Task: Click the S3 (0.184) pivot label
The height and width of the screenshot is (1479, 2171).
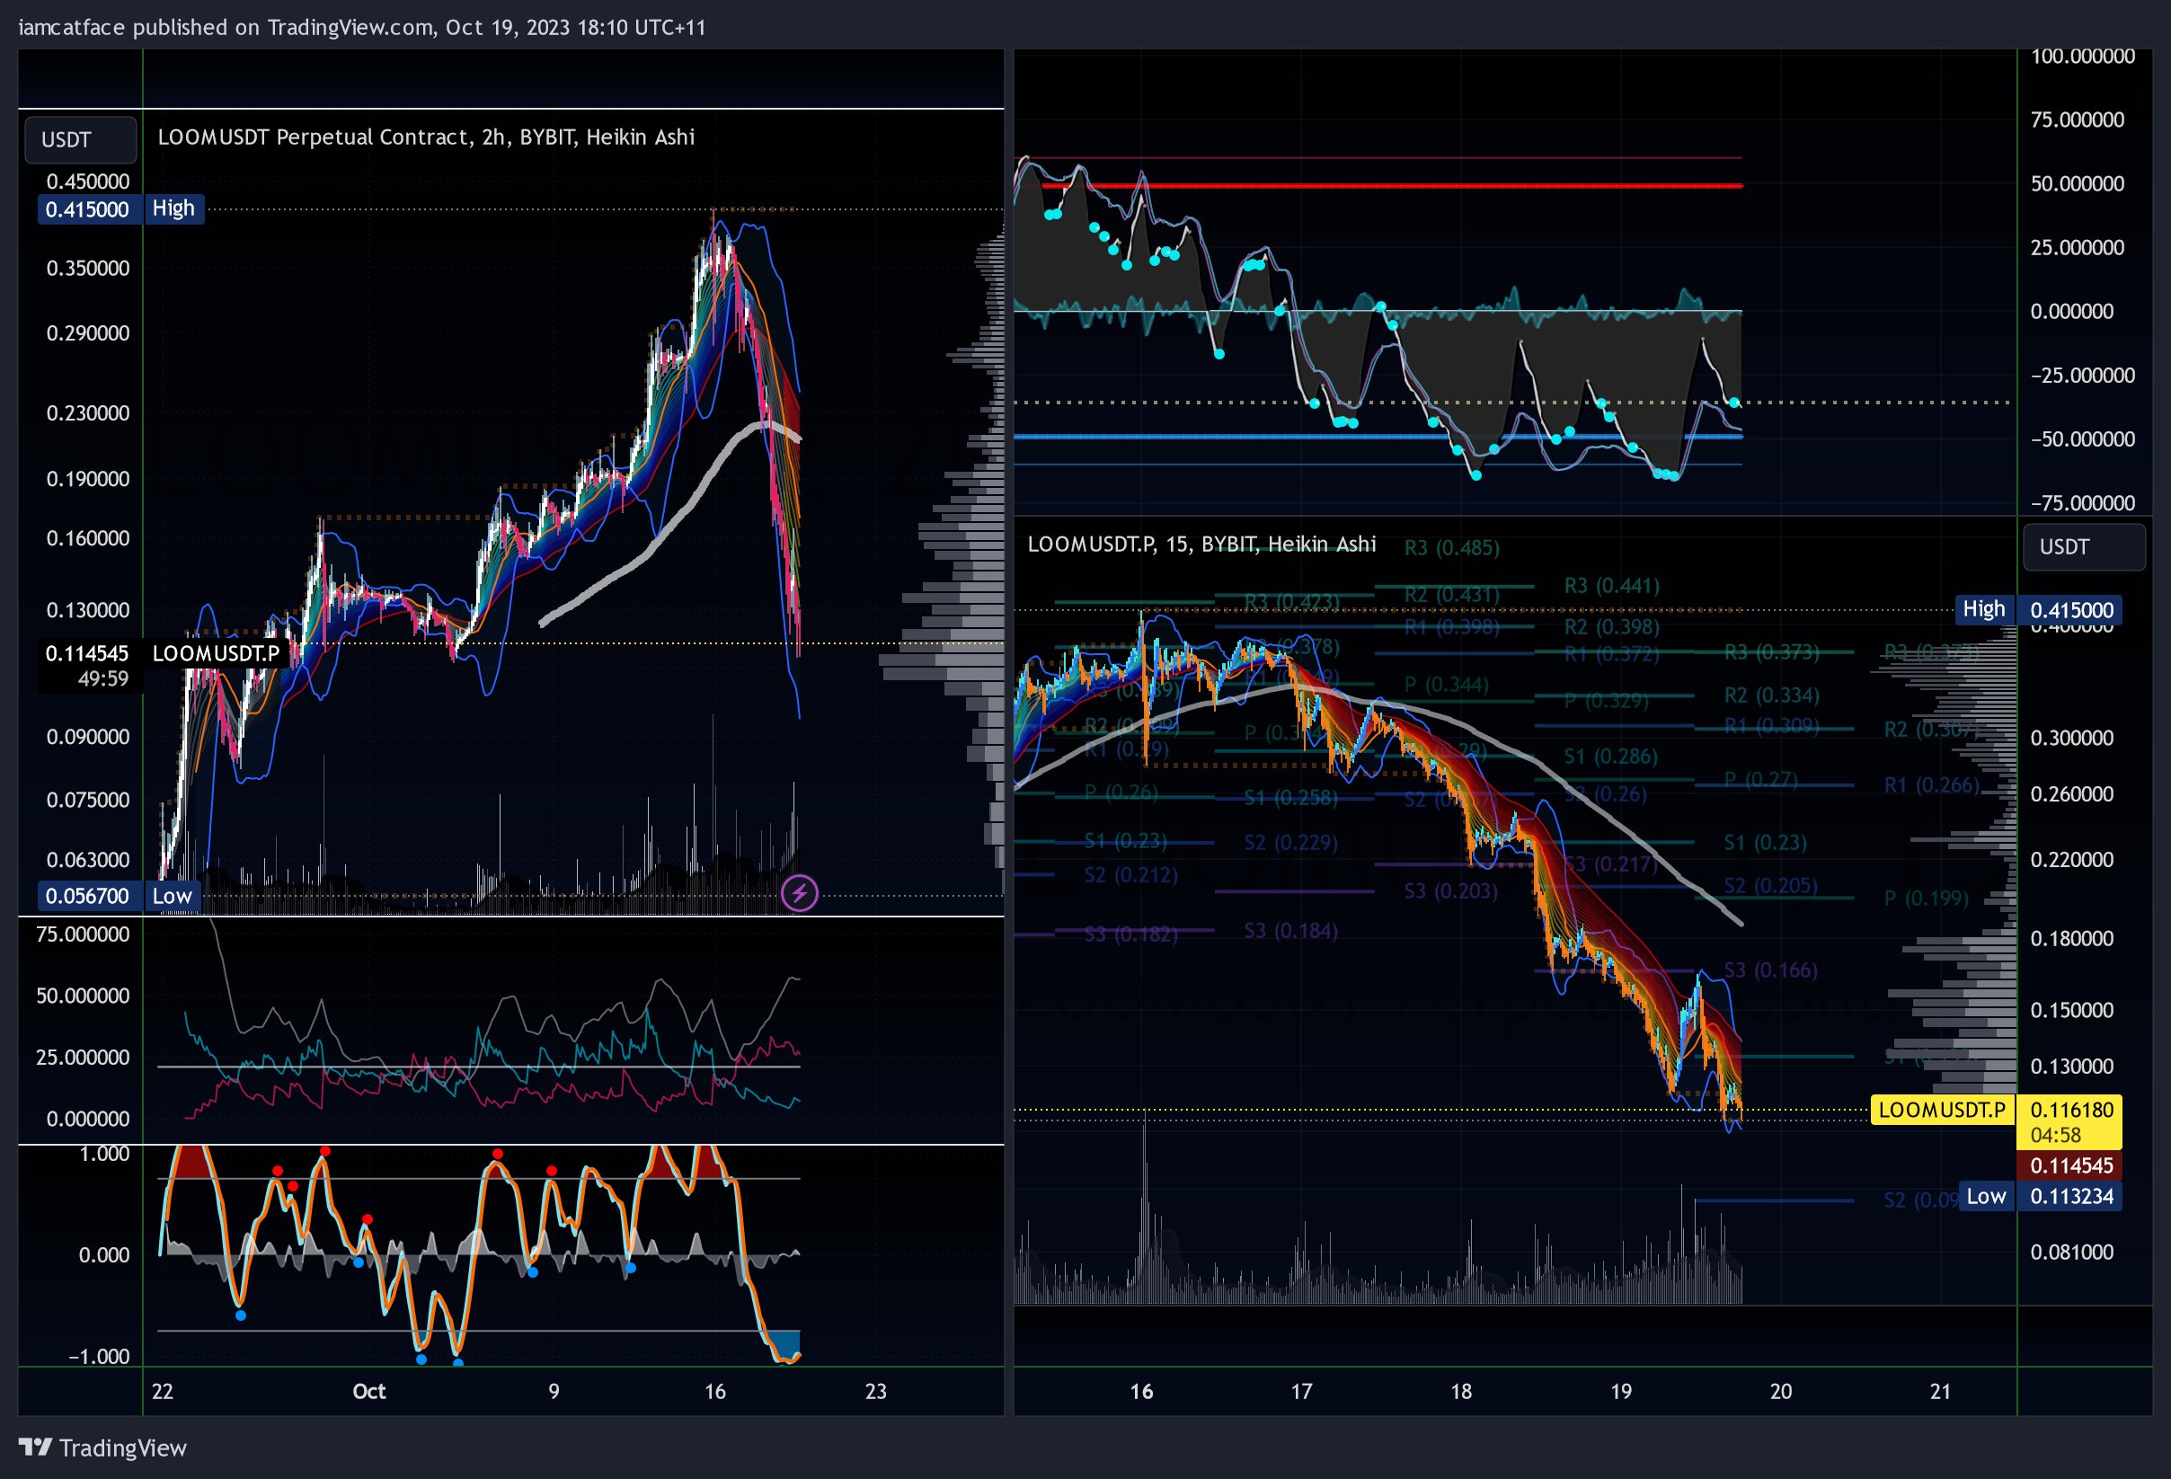Action: (1291, 931)
